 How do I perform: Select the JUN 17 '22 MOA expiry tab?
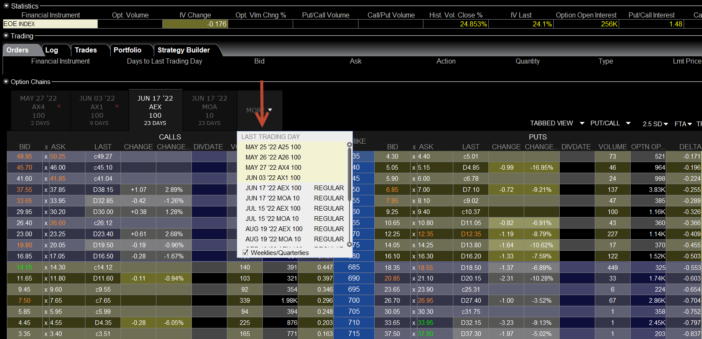coord(209,110)
